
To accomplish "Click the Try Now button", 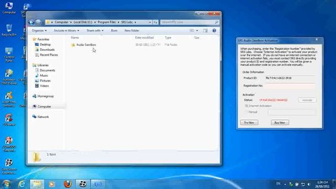I will click(249, 122).
